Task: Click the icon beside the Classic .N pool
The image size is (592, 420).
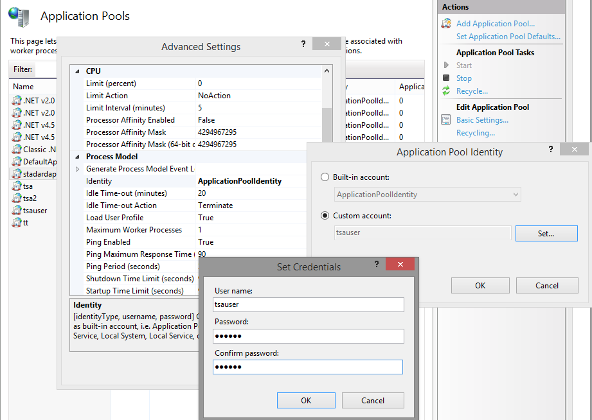Action: [x=17, y=150]
